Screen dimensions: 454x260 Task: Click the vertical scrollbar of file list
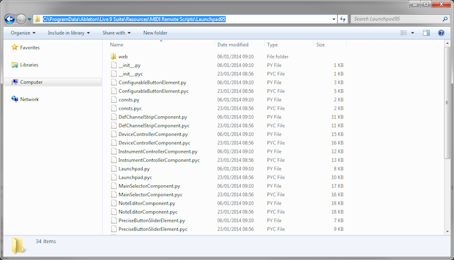pyautogui.click(x=447, y=130)
